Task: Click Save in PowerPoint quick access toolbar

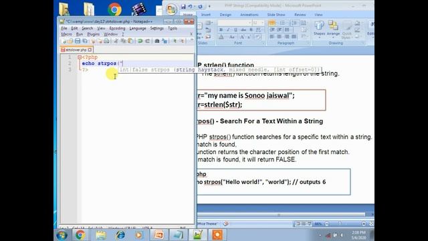Action: tap(183, 6)
